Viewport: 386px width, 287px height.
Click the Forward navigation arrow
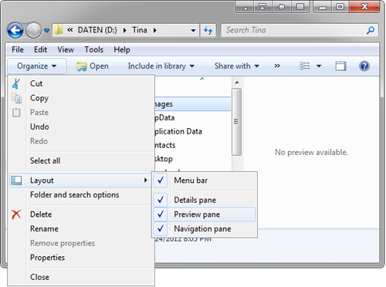33,30
